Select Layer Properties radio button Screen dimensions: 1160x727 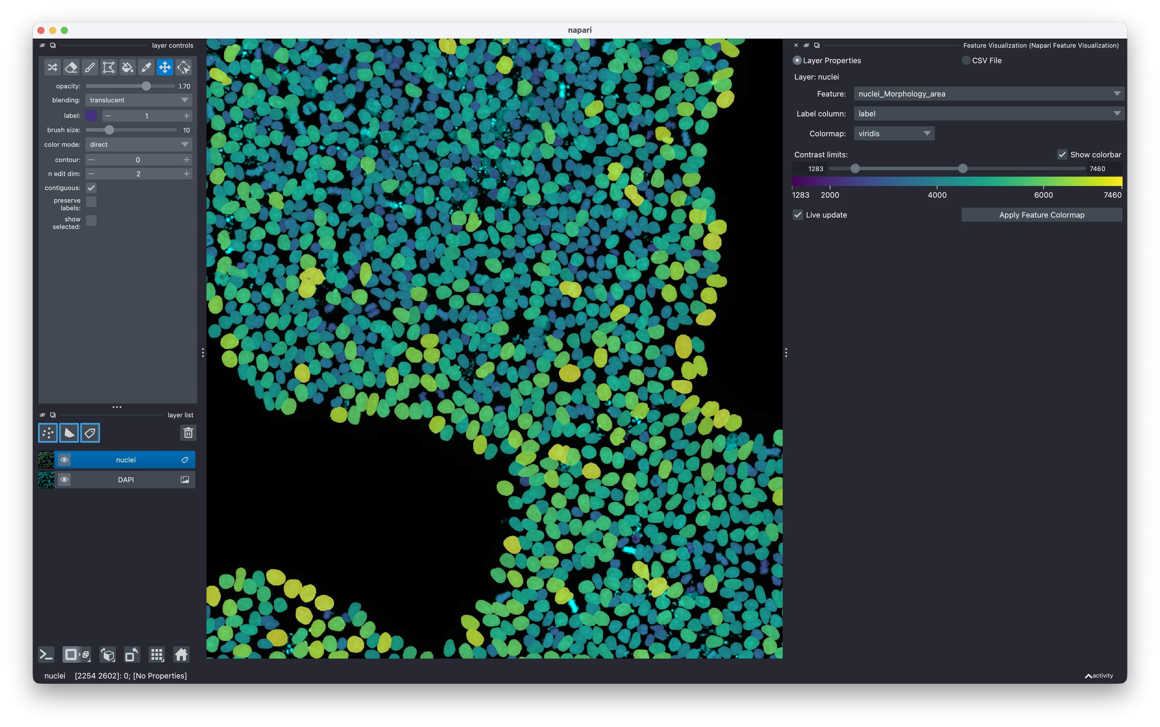pos(797,61)
